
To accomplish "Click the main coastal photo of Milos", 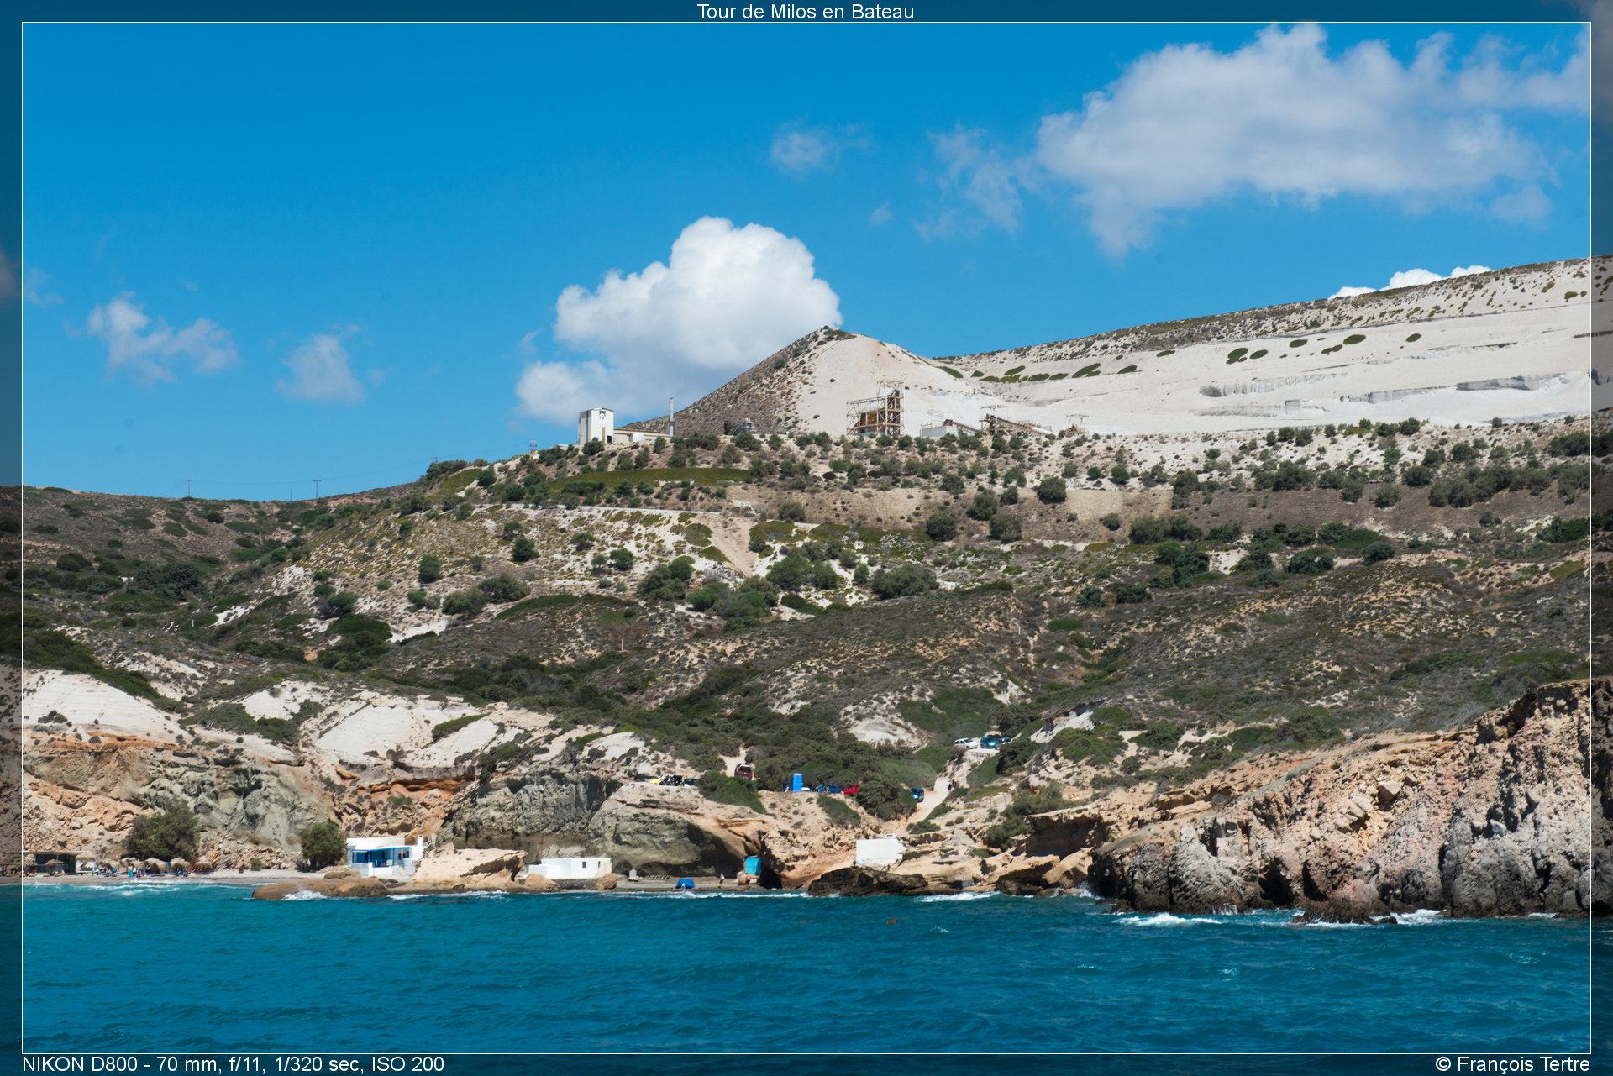I will pyautogui.click(x=806, y=538).
